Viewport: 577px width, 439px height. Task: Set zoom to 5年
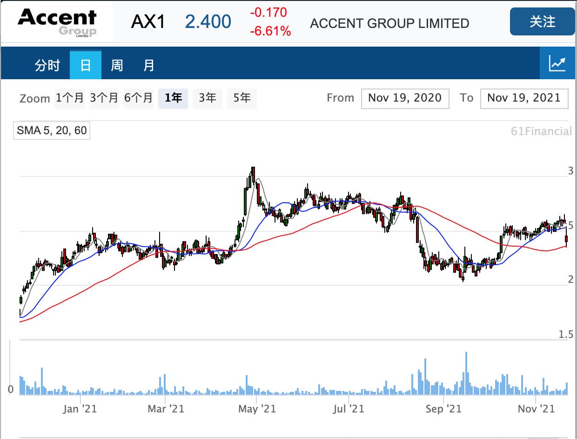[242, 98]
